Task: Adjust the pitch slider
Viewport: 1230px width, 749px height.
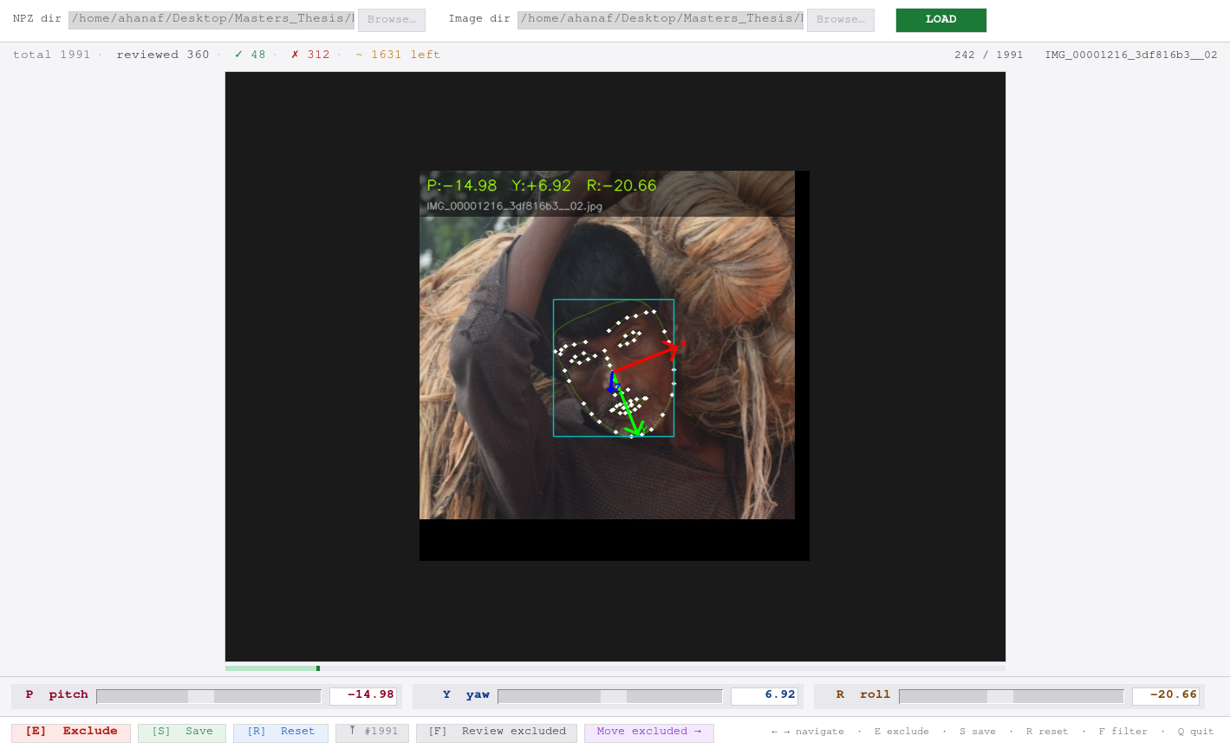Action: point(209,696)
